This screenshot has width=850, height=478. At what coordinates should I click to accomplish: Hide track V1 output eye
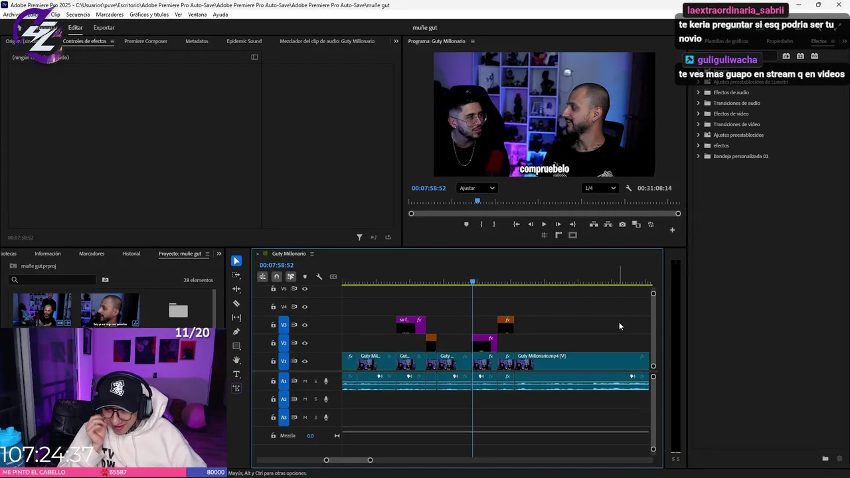pos(305,361)
